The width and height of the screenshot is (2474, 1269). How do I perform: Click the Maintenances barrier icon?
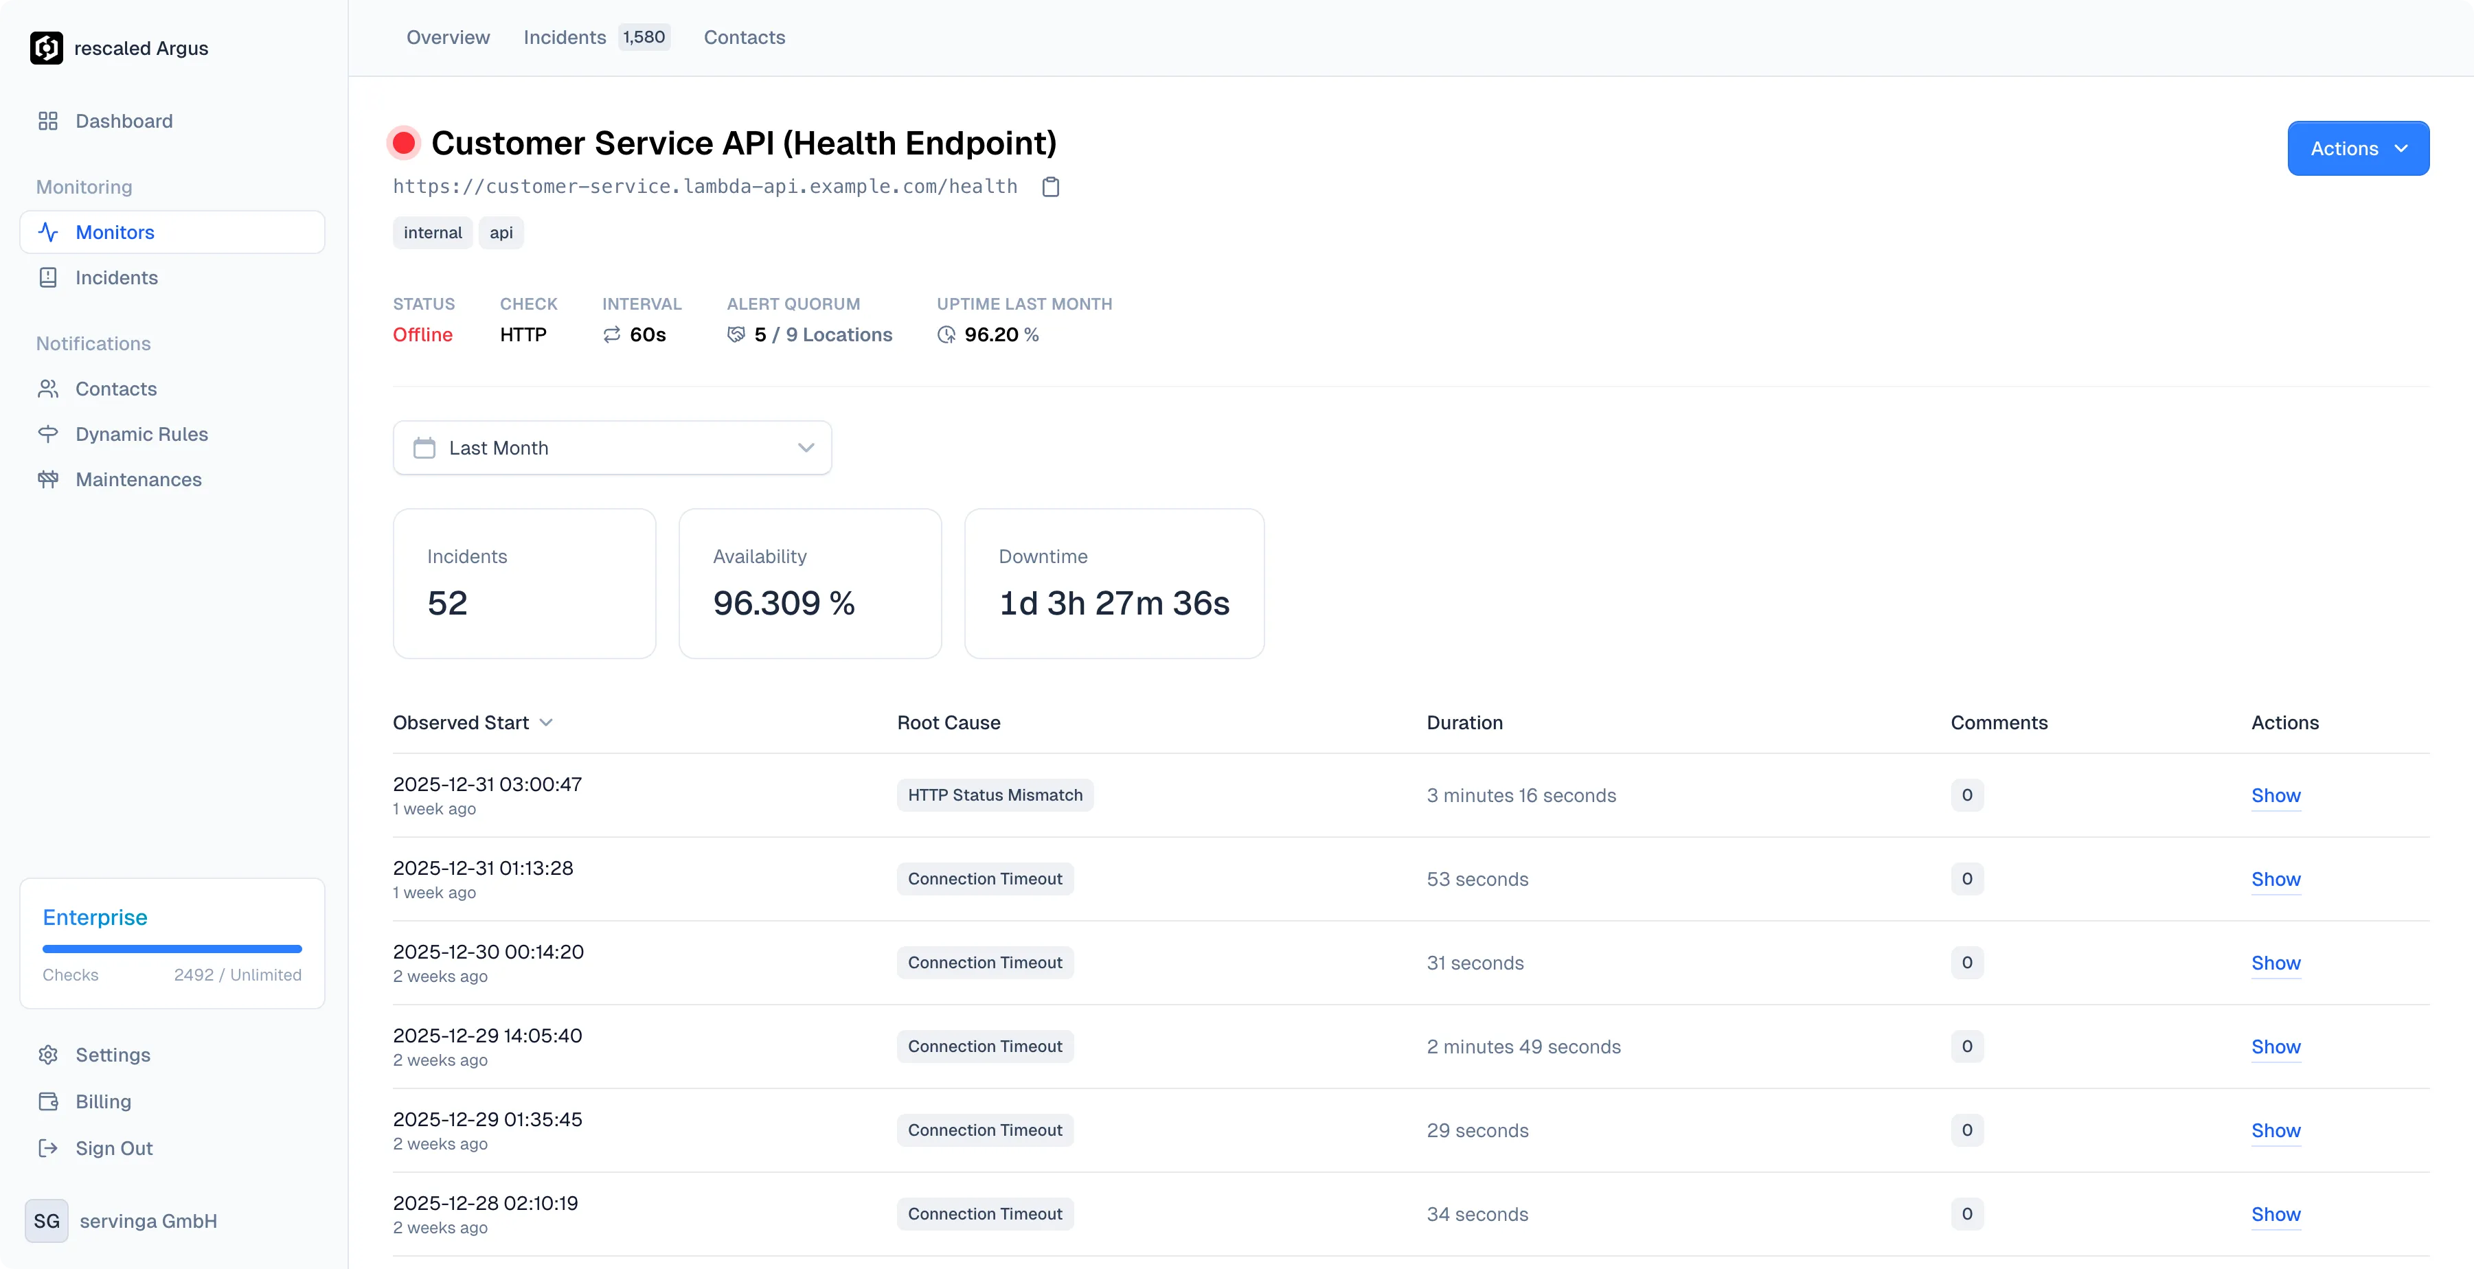tap(48, 479)
